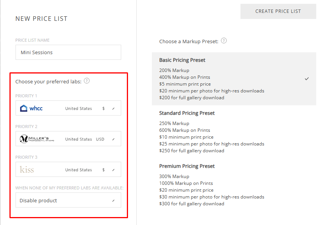Click checkmark on Basic Pricing Preset

[307, 78]
